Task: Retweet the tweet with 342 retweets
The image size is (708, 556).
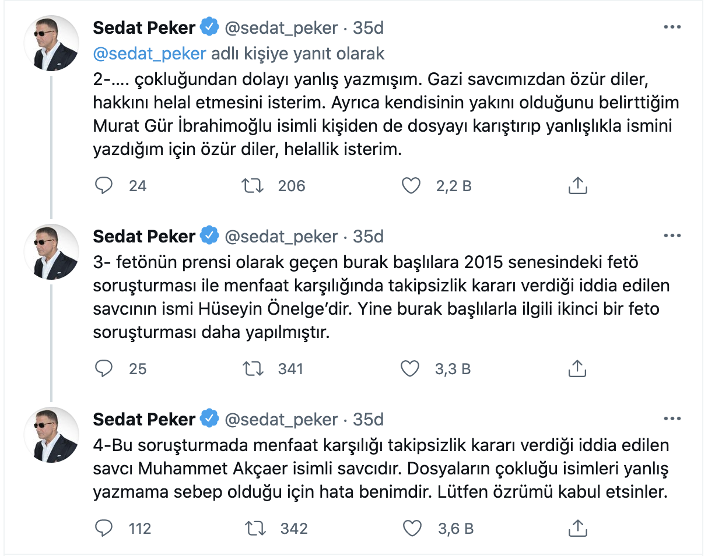Action: click(x=255, y=528)
